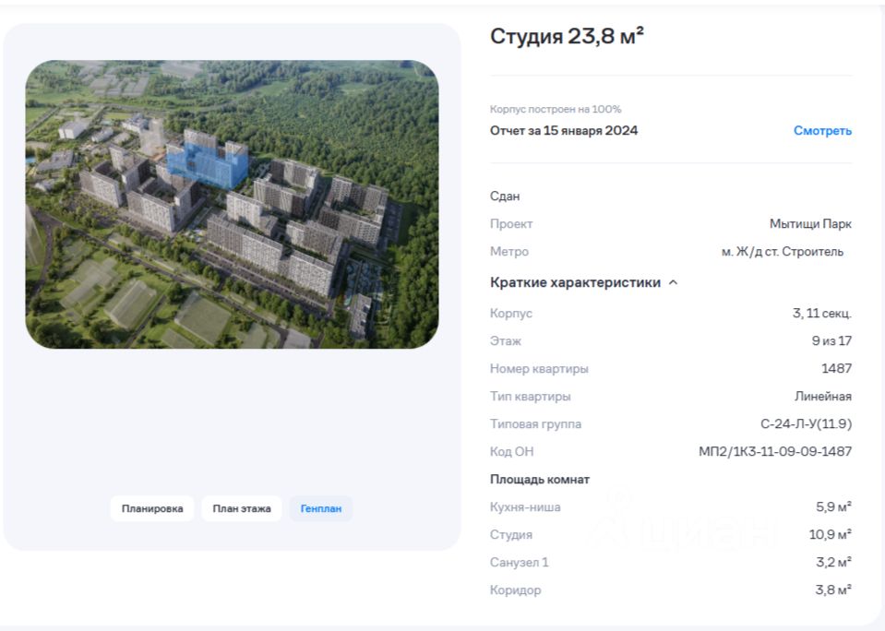Image resolution: width=885 pixels, height=631 pixels.
Task: Click the Сдан status label
Action: 505,196
